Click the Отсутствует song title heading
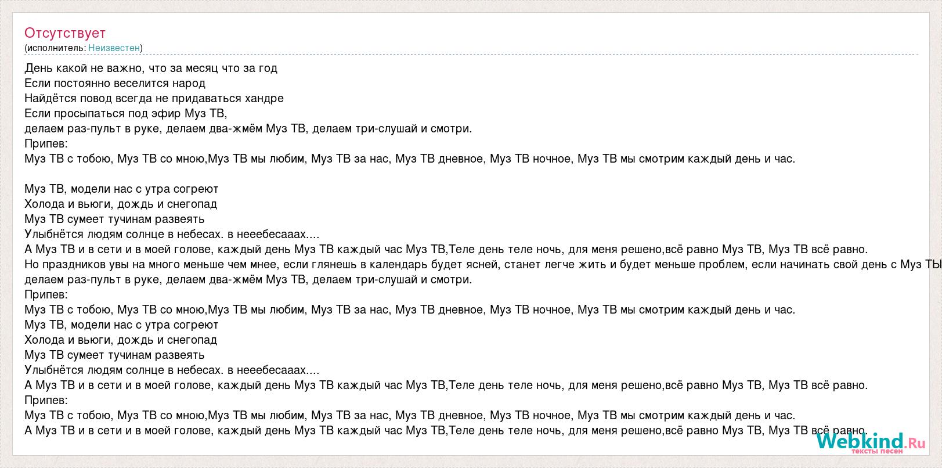Screen dimensions: 942x468 pyautogui.click(x=65, y=33)
